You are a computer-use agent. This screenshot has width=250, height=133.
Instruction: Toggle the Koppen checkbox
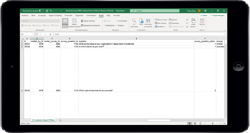coord(117,25)
